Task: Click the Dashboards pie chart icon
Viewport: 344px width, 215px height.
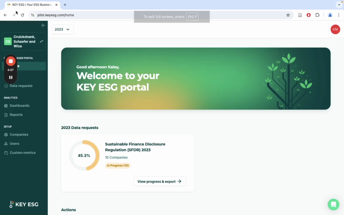Action: [x=6, y=106]
